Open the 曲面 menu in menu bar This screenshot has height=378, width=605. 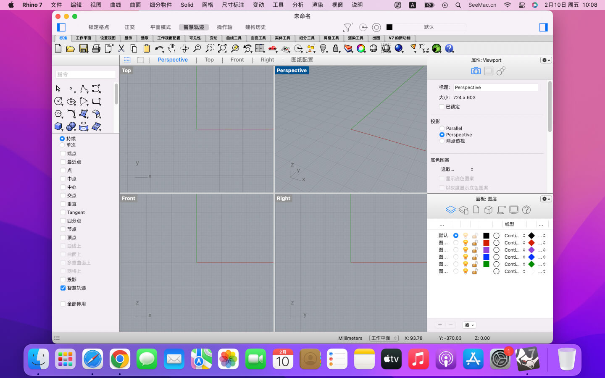[x=135, y=5]
